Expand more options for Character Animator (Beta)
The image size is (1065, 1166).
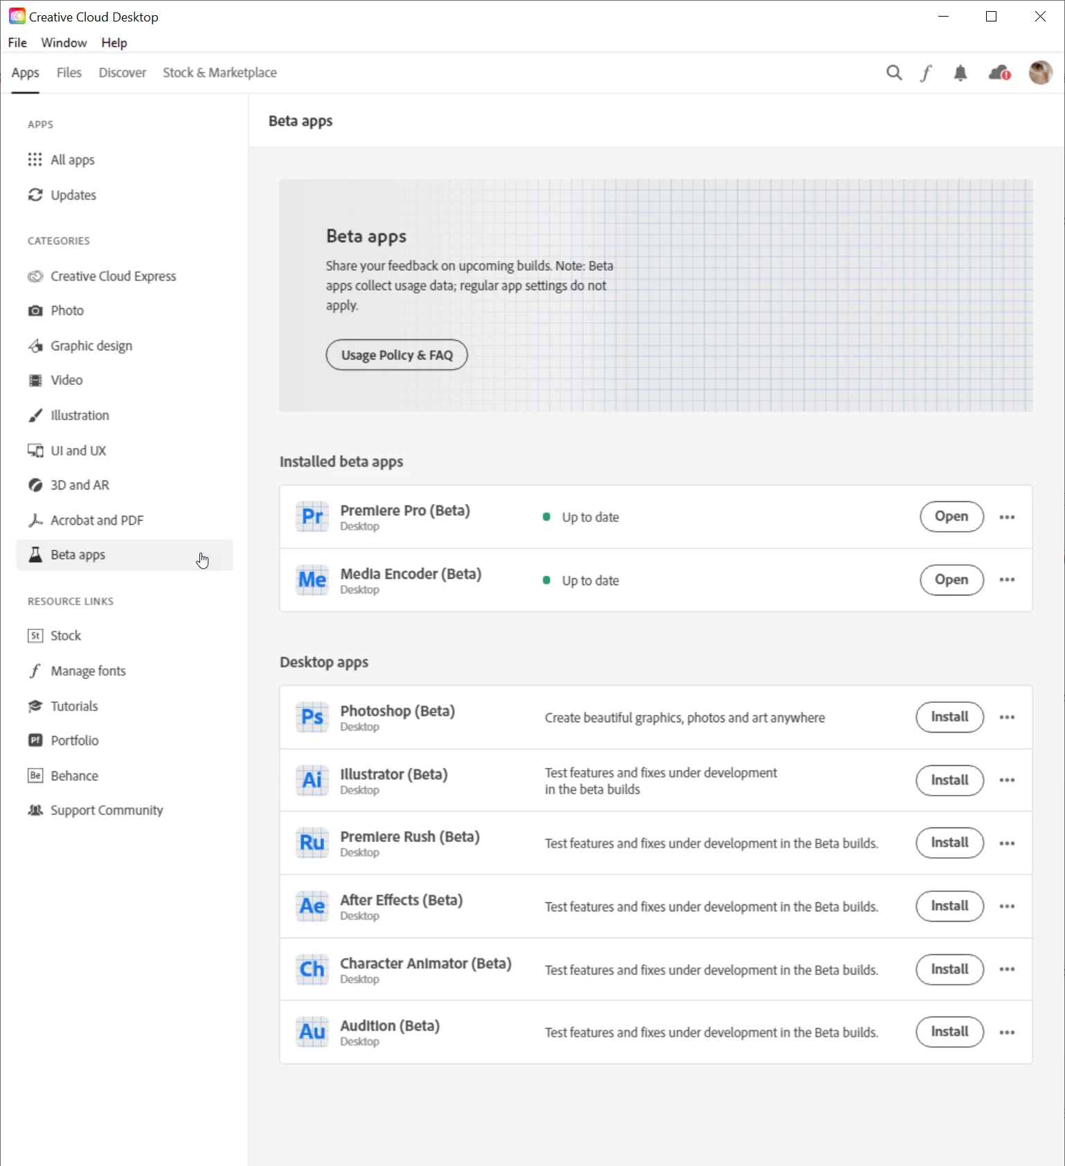pos(1007,969)
